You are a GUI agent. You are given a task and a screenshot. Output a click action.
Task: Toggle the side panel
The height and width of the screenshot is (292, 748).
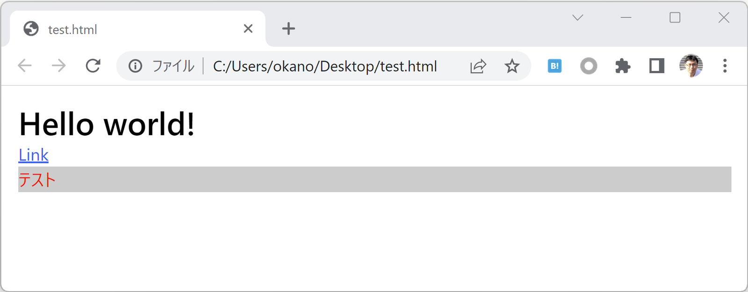pyautogui.click(x=657, y=66)
